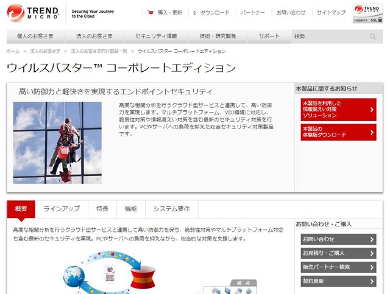The image size is (390, 294).
Task: Click the Trend Micro logo
Action: [x=33, y=13]
